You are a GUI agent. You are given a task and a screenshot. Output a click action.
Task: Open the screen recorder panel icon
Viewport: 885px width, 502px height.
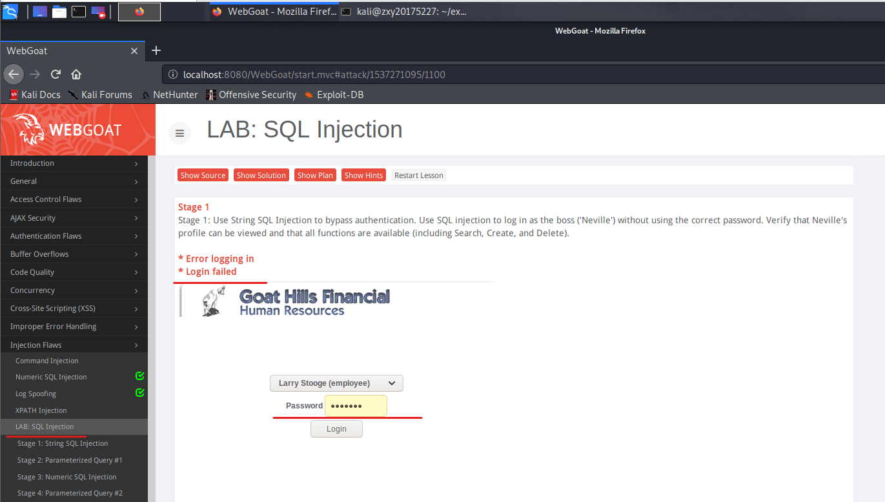tap(98, 12)
